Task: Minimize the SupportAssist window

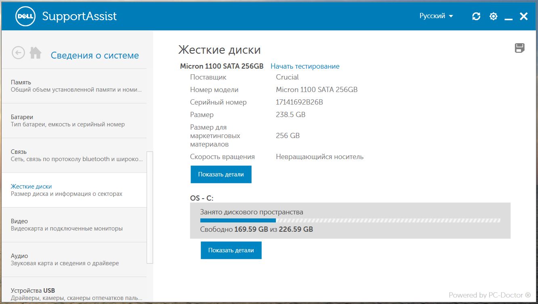Action: pos(509,19)
